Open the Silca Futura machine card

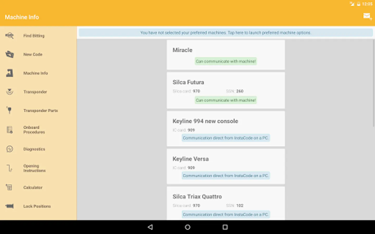coord(226,90)
